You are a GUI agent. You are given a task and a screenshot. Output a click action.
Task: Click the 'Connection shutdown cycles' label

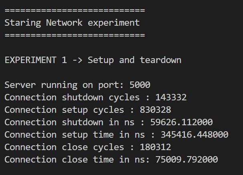pos(72,98)
